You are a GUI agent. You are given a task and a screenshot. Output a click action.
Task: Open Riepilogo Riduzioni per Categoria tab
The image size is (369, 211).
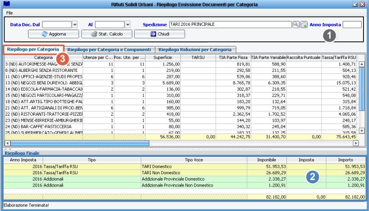[x=195, y=49]
